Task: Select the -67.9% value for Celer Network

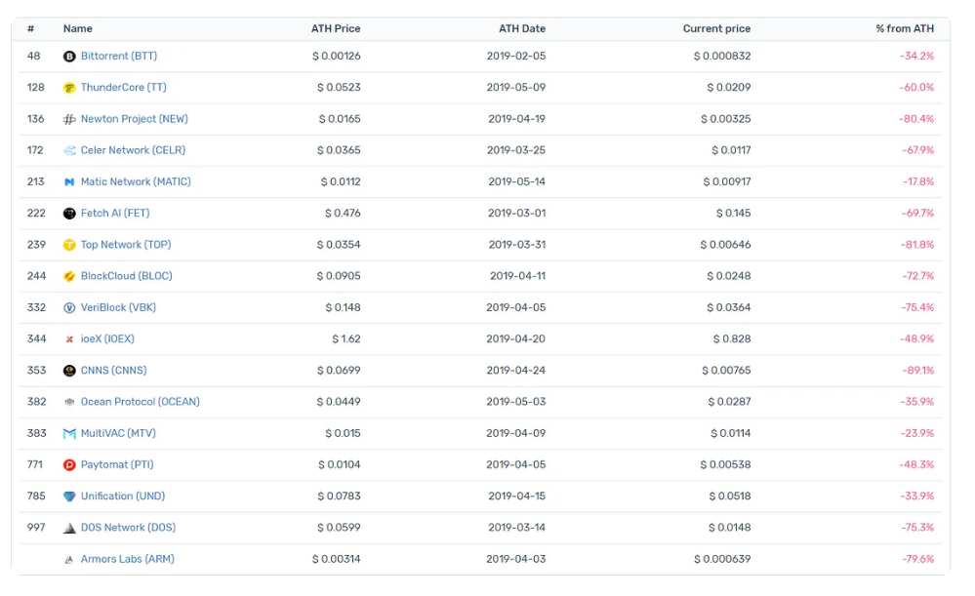Action: click(x=917, y=150)
